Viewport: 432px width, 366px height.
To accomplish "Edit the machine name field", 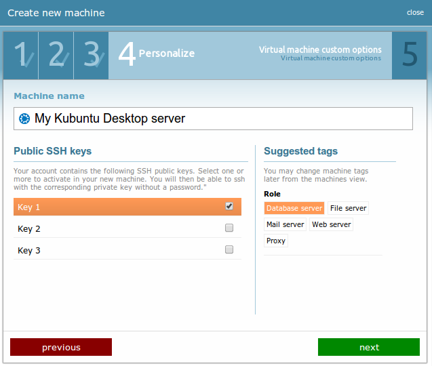I will [x=213, y=119].
